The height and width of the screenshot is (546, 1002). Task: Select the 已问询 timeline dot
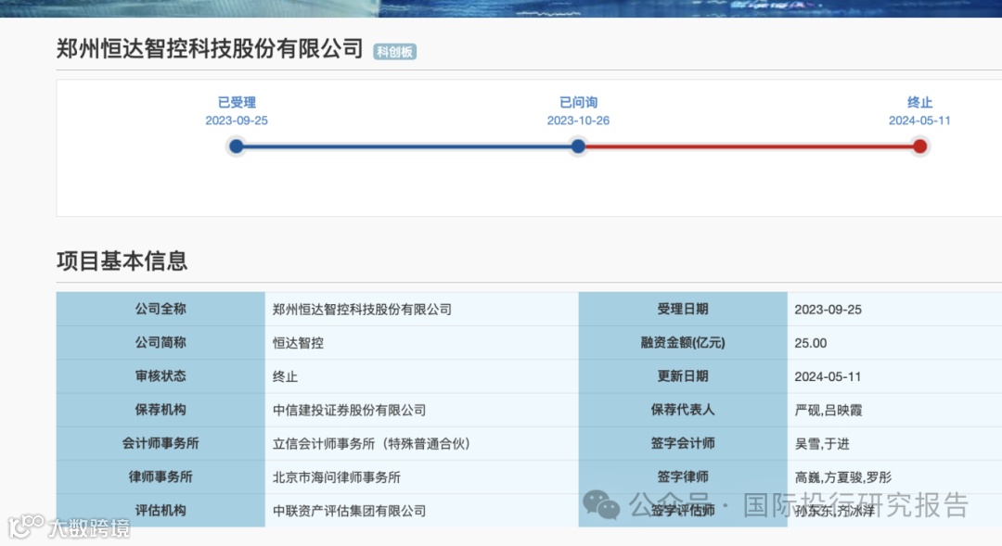pyautogui.click(x=578, y=146)
